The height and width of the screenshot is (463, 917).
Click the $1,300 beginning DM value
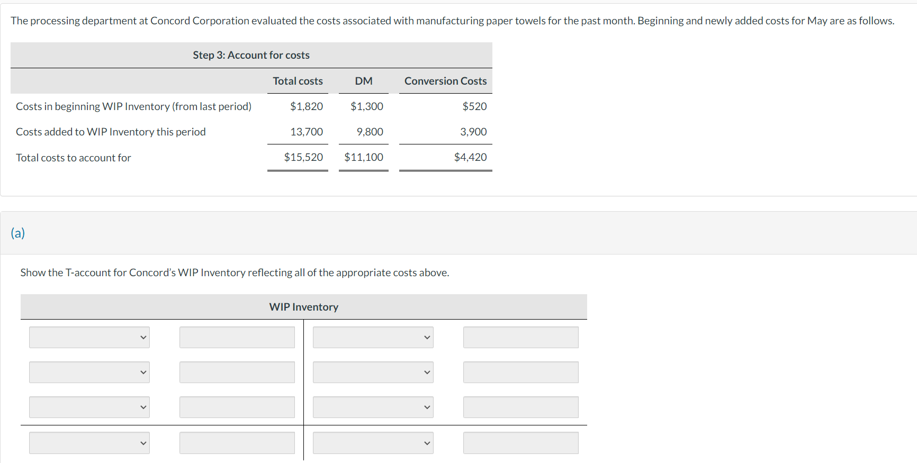coord(367,106)
